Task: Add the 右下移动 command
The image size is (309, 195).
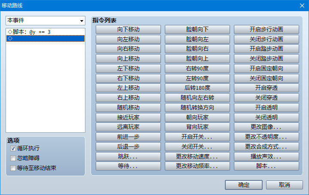Action: tap(128, 78)
